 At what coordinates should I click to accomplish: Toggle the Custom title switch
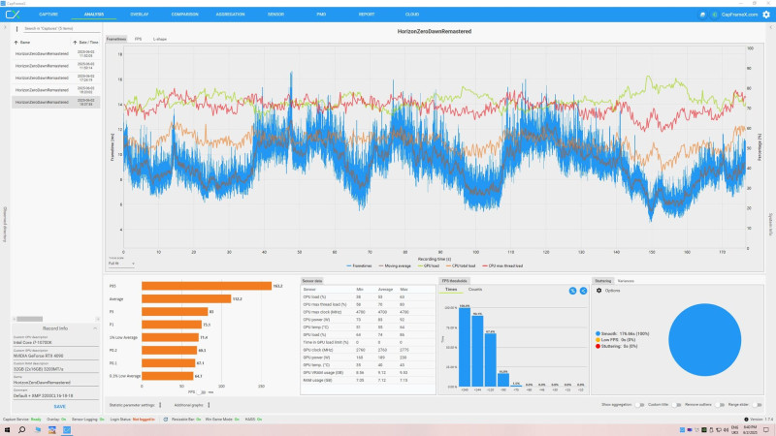point(676,405)
